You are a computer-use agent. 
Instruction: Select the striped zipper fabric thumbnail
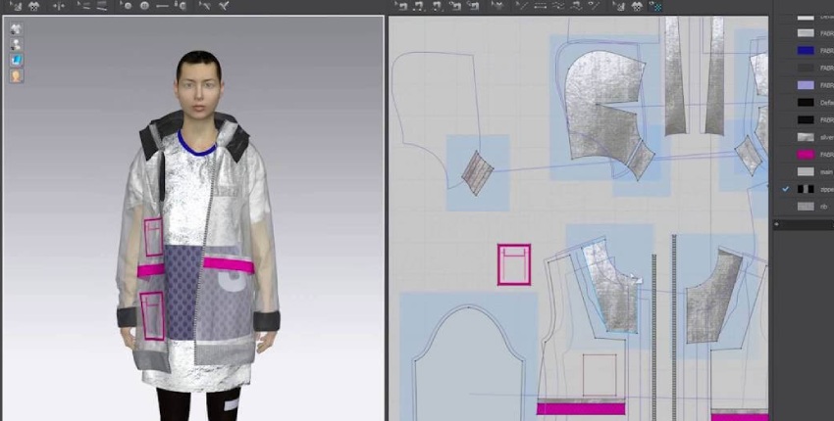tap(806, 189)
